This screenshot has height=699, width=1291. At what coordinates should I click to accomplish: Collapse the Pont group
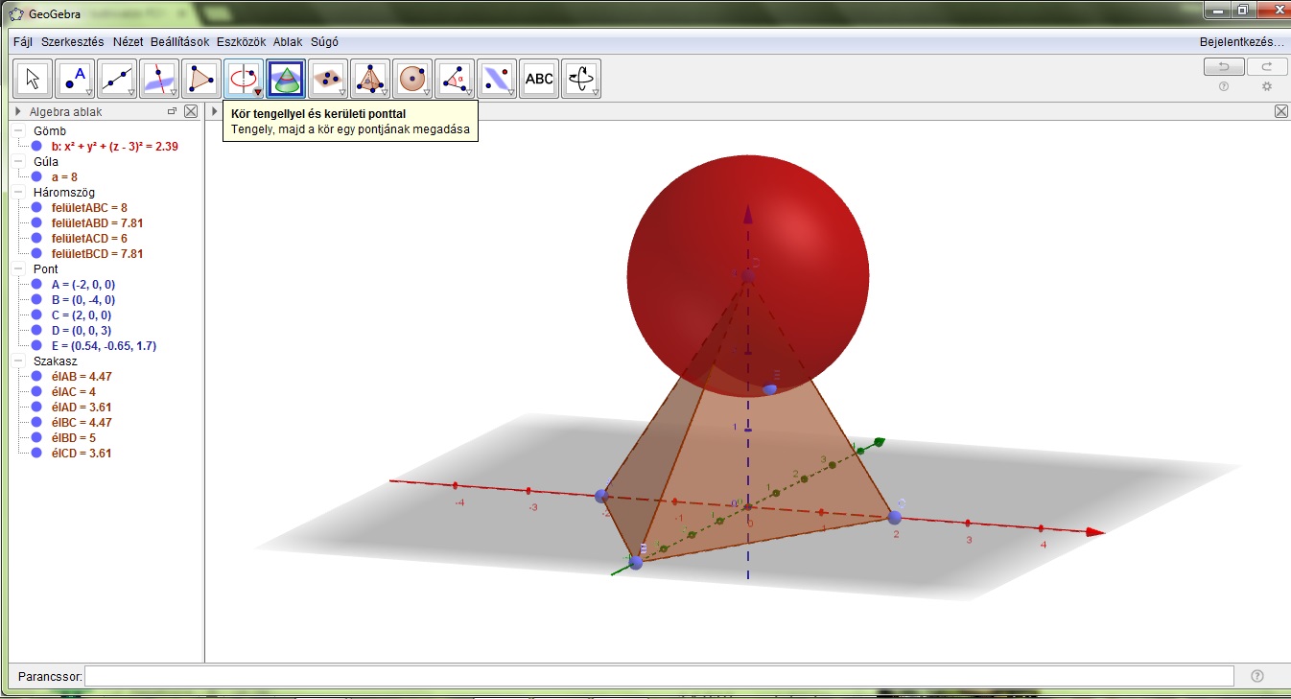click(19, 269)
